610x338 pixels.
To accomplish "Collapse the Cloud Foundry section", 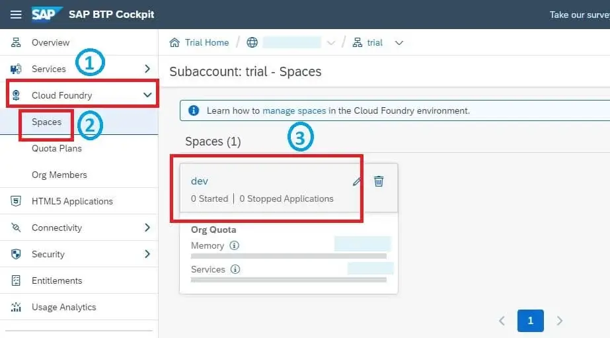I will point(147,95).
